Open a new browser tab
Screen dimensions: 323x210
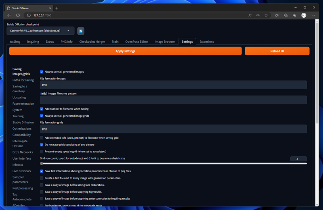point(57,8)
